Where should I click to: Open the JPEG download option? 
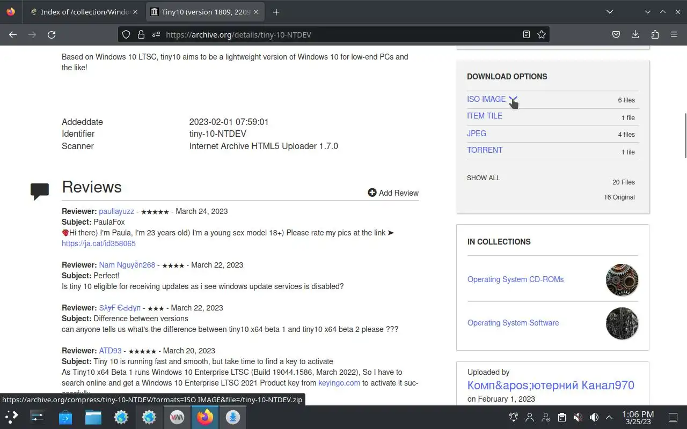[477, 134]
